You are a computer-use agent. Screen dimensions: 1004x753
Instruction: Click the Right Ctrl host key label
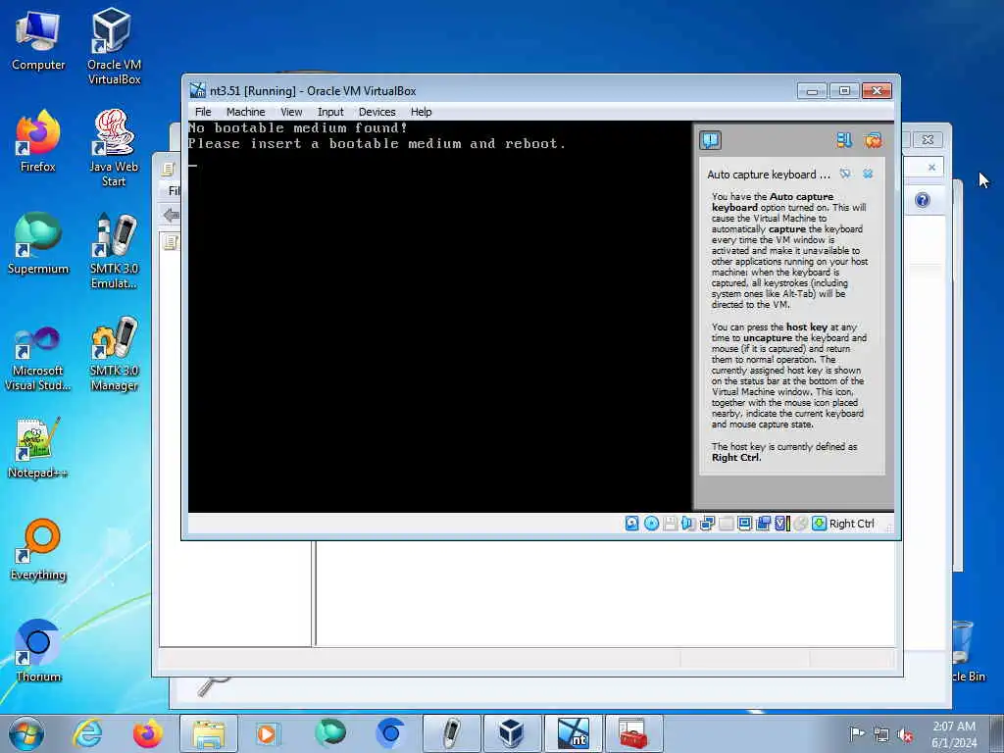(x=852, y=524)
